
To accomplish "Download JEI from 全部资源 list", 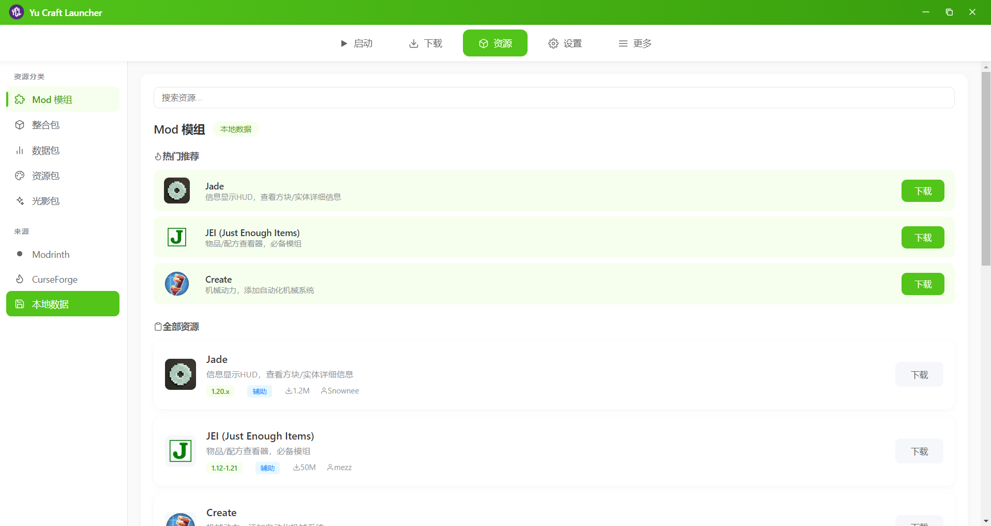I will click(x=919, y=451).
